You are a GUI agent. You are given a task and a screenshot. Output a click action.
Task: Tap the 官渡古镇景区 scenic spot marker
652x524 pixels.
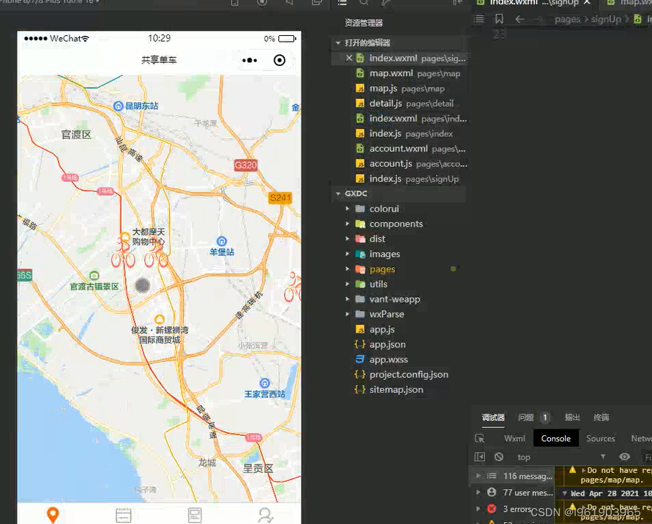point(95,275)
